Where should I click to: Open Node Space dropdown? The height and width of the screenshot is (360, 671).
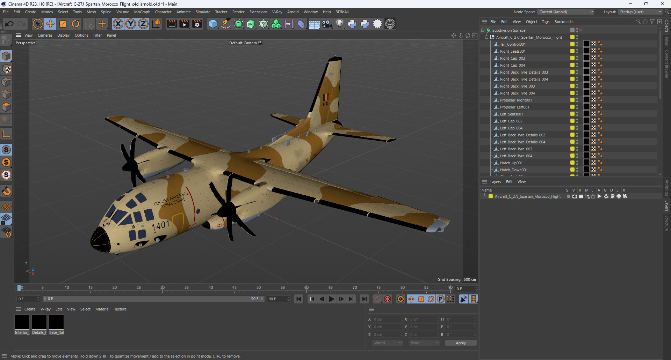(565, 12)
